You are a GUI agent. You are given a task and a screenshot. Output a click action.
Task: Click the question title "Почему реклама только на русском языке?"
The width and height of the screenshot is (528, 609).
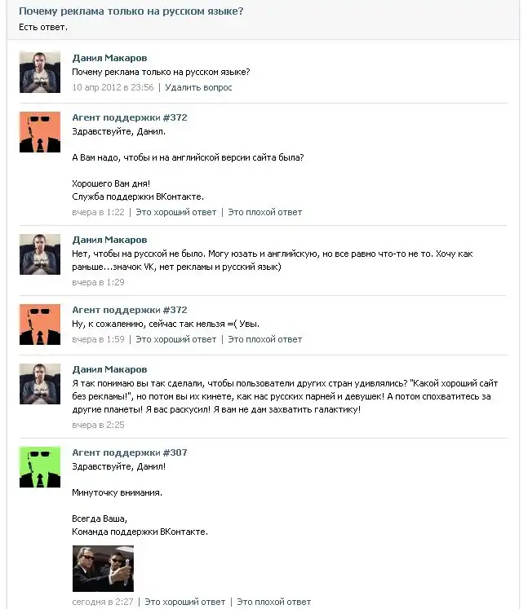tap(131, 11)
